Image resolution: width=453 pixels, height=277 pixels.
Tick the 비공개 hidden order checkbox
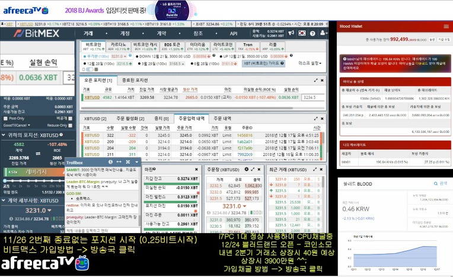point(70,119)
